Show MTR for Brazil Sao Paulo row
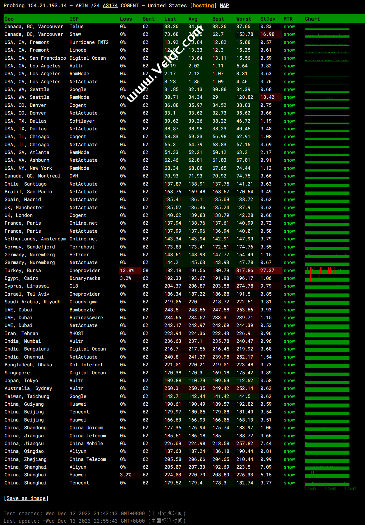The image size is (365, 525). tap(289, 192)
